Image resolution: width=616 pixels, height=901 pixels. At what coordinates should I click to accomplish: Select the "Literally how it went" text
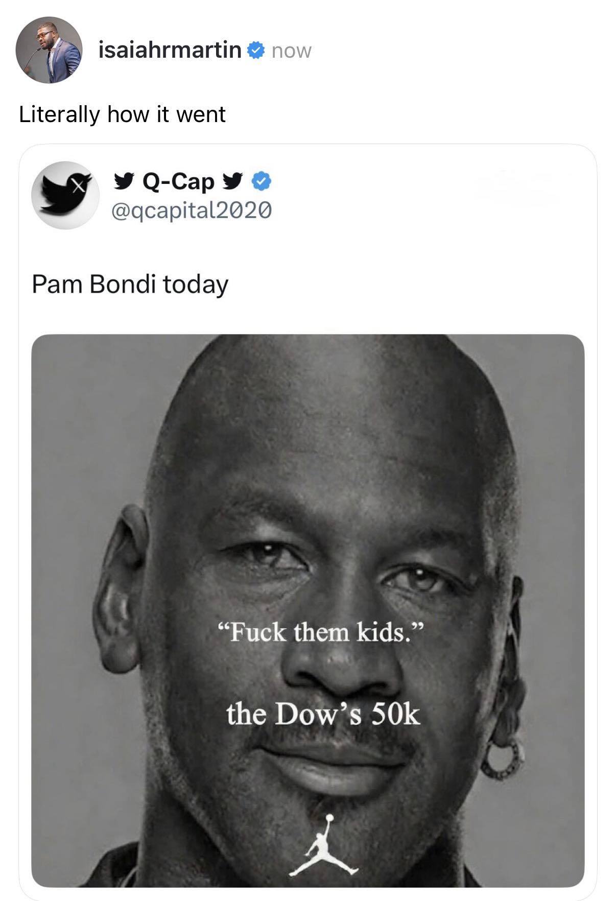click(x=122, y=114)
